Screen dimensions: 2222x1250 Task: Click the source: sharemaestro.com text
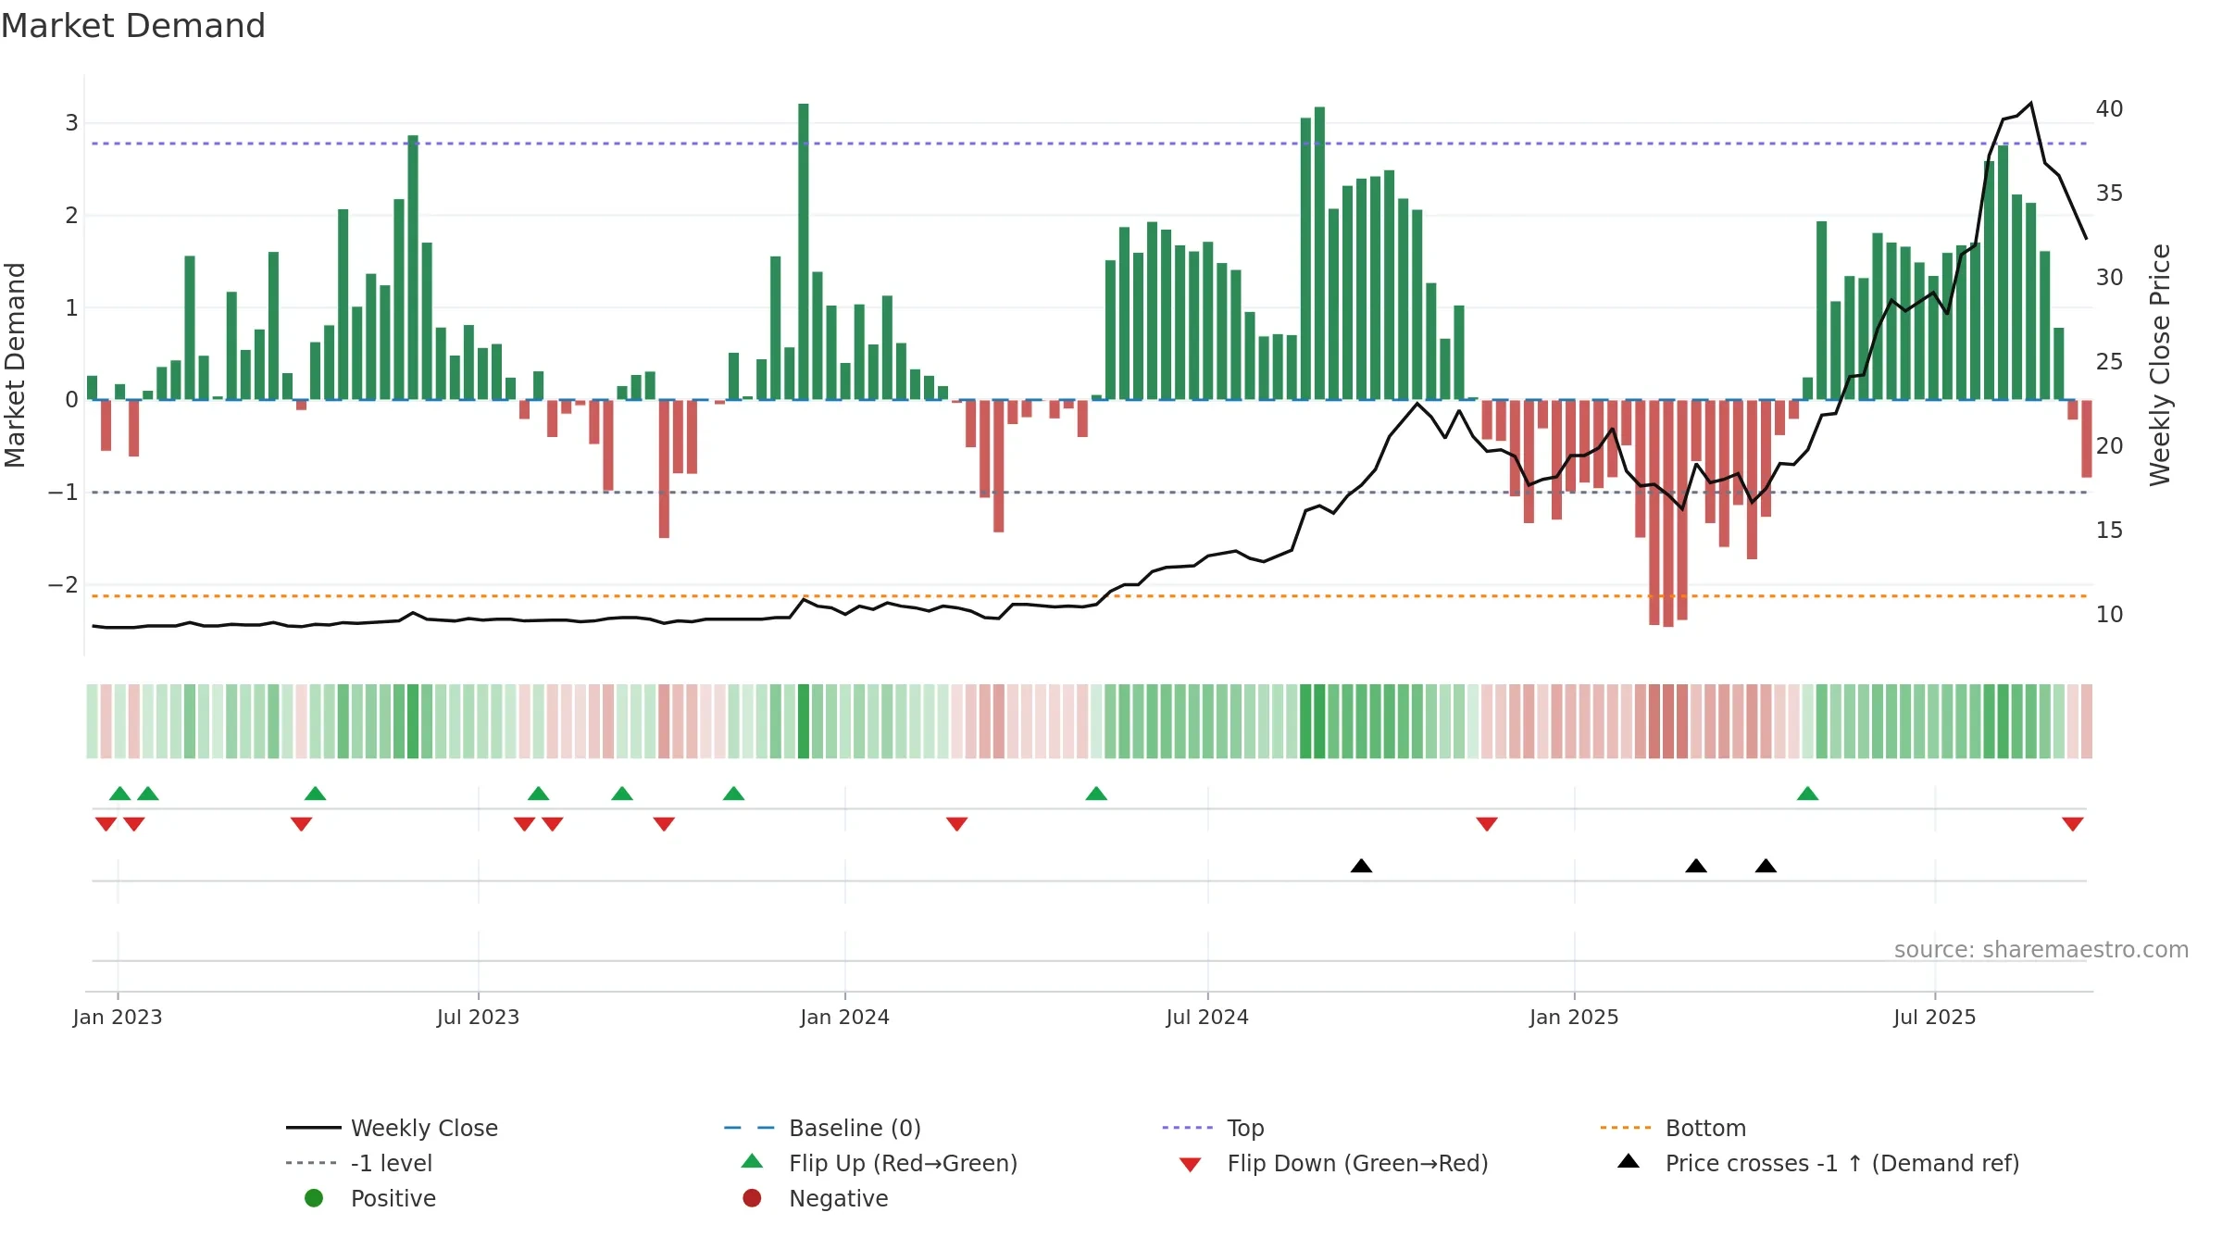coord(2041,950)
